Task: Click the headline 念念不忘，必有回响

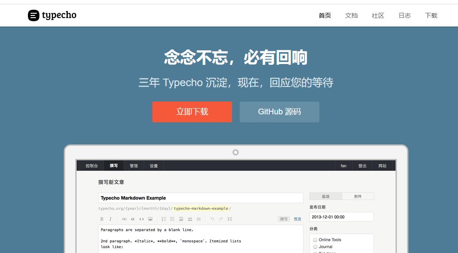Action: click(x=236, y=57)
